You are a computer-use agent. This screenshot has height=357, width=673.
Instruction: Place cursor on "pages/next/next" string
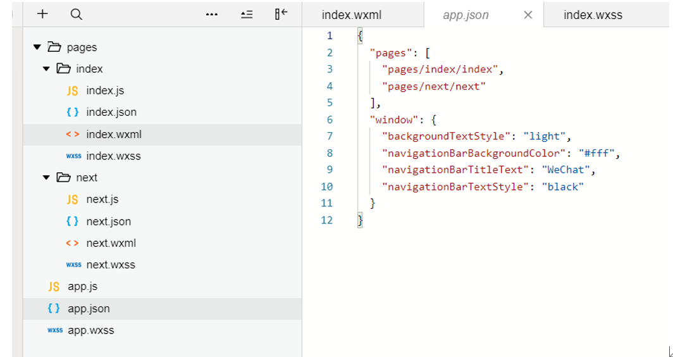click(434, 86)
